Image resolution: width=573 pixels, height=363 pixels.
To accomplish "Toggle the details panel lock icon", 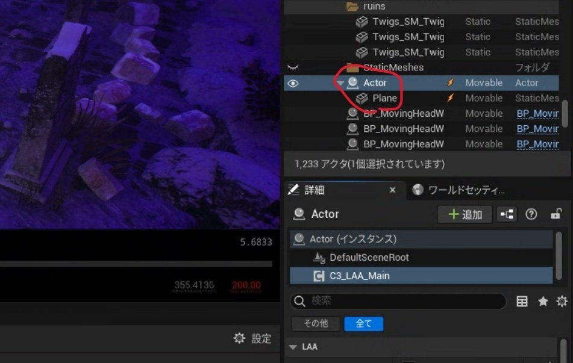I will [556, 214].
